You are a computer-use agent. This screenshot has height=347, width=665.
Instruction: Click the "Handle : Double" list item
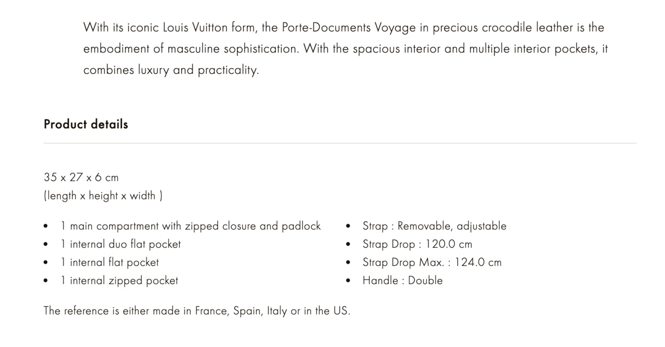[403, 281]
